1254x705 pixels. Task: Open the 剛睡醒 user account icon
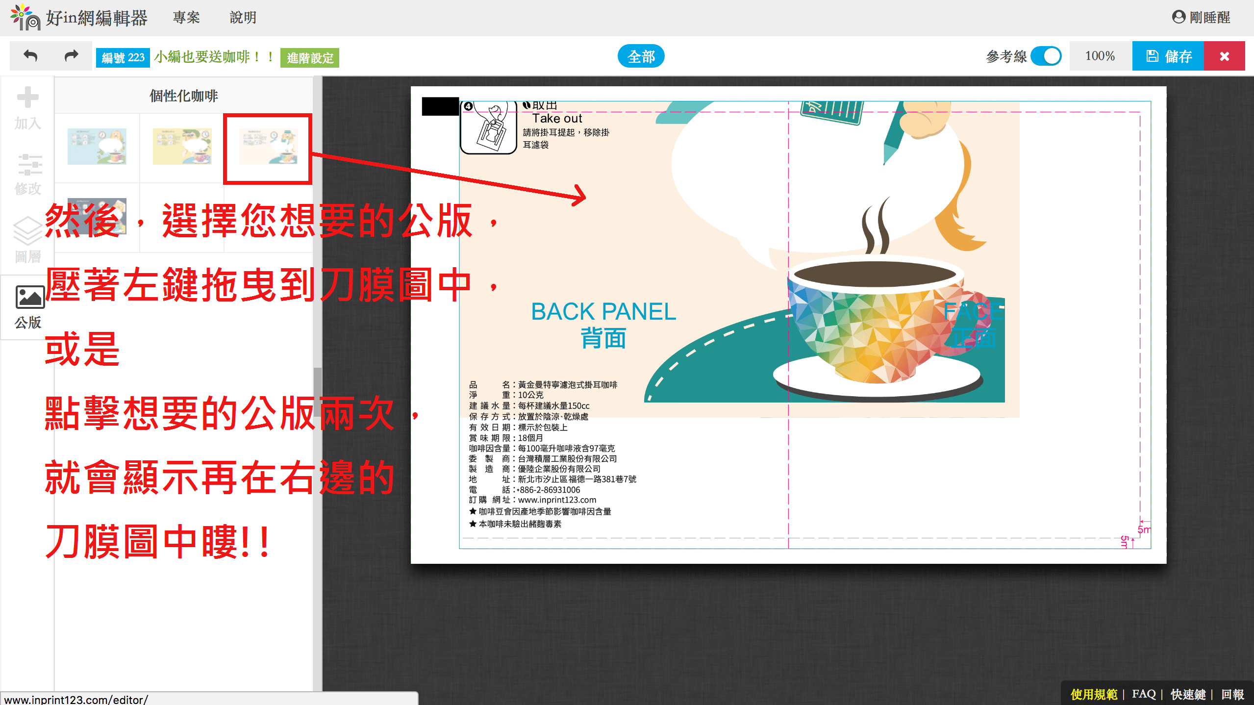point(1178,17)
